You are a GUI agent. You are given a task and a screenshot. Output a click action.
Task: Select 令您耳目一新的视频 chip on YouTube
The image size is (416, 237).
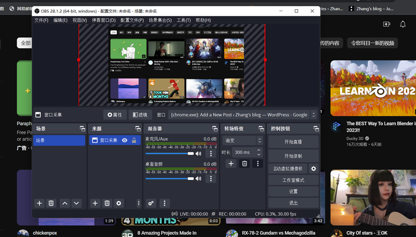tap(373, 43)
